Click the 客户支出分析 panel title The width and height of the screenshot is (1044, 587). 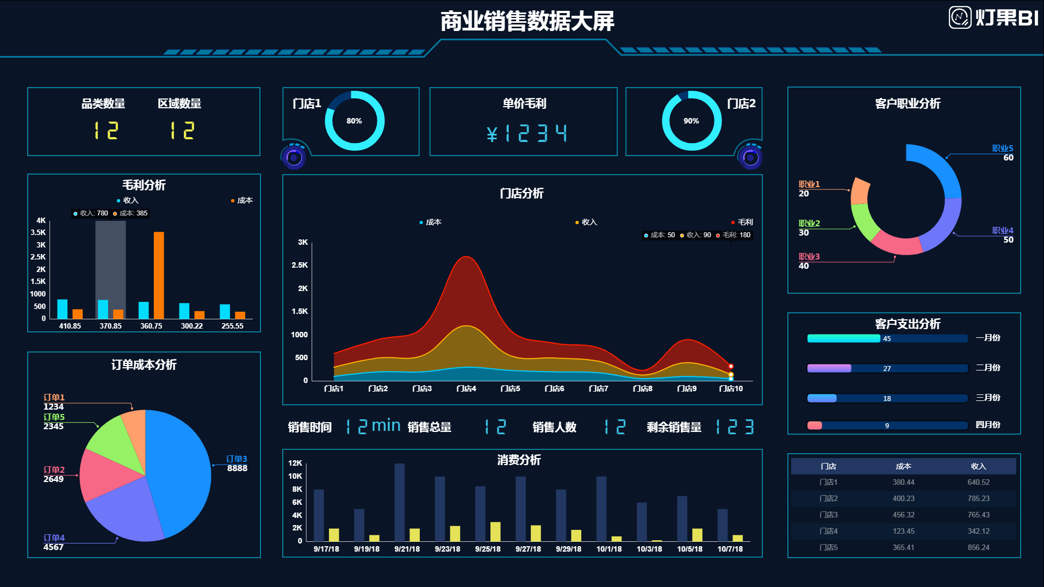tap(908, 324)
